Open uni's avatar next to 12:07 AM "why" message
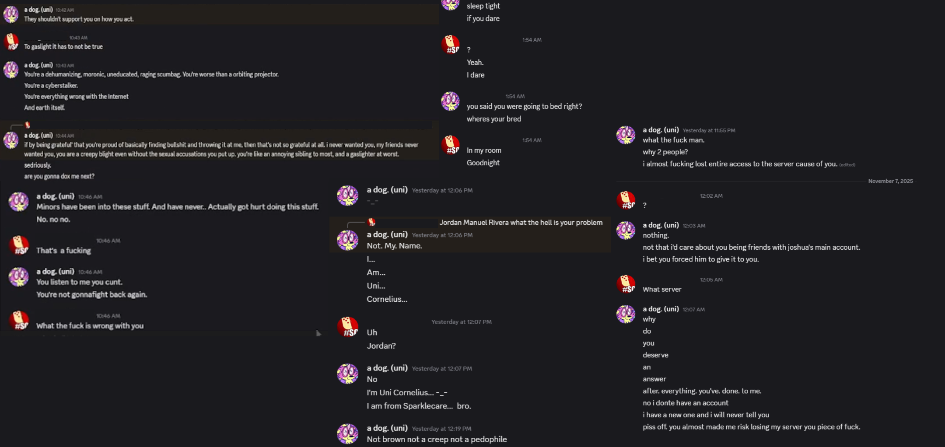 (x=626, y=314)
